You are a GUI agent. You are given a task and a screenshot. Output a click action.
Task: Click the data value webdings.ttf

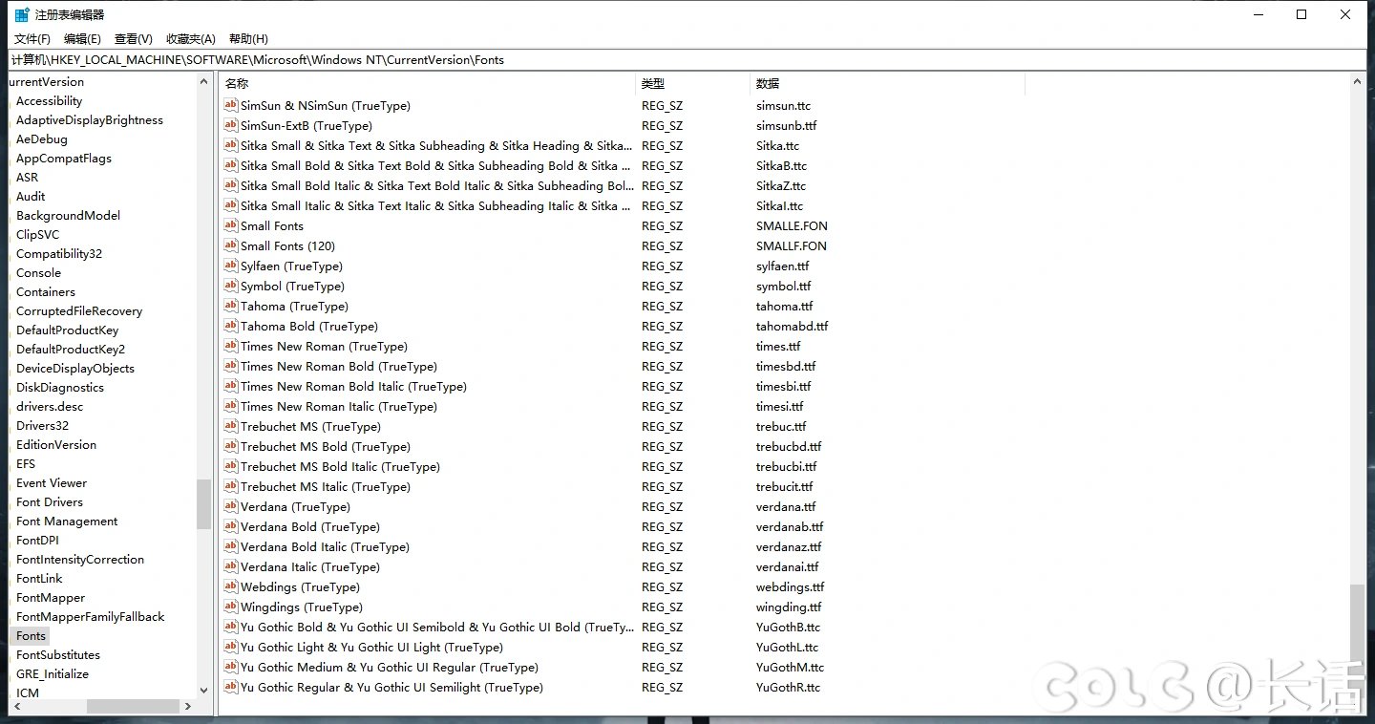(x=790, y=586)
